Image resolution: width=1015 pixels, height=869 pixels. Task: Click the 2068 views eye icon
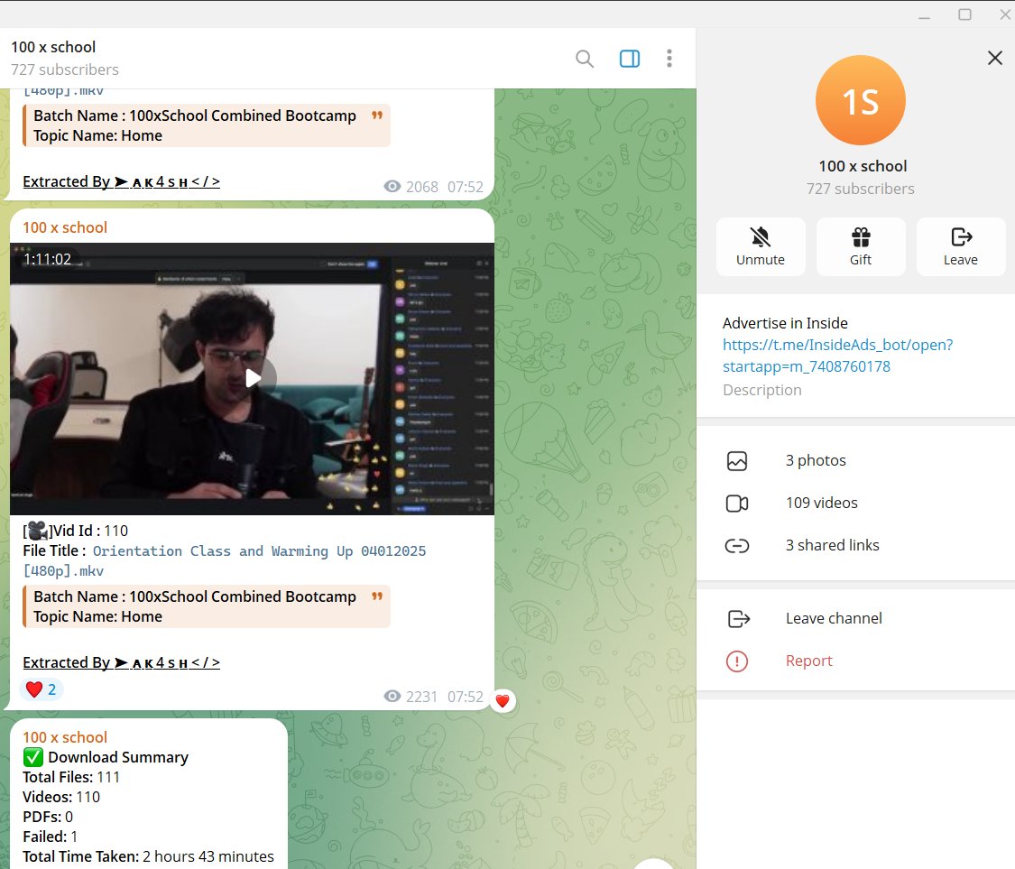(392, 187)
